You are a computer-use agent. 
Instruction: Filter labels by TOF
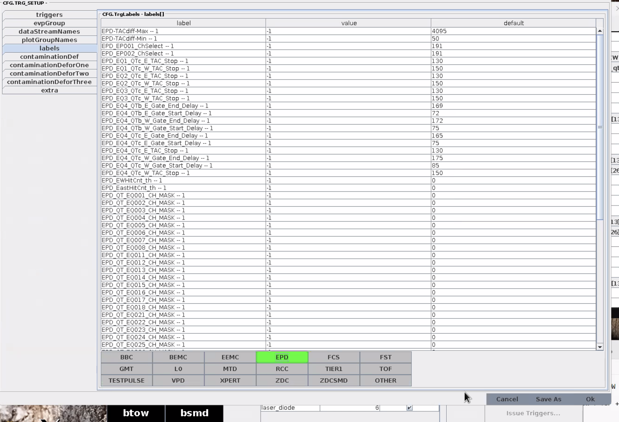coord(385,369)
